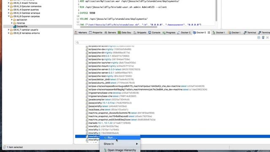270x152 pixels.
Task: Select miwildfly:2 image
Action: (x=104, y=126)
